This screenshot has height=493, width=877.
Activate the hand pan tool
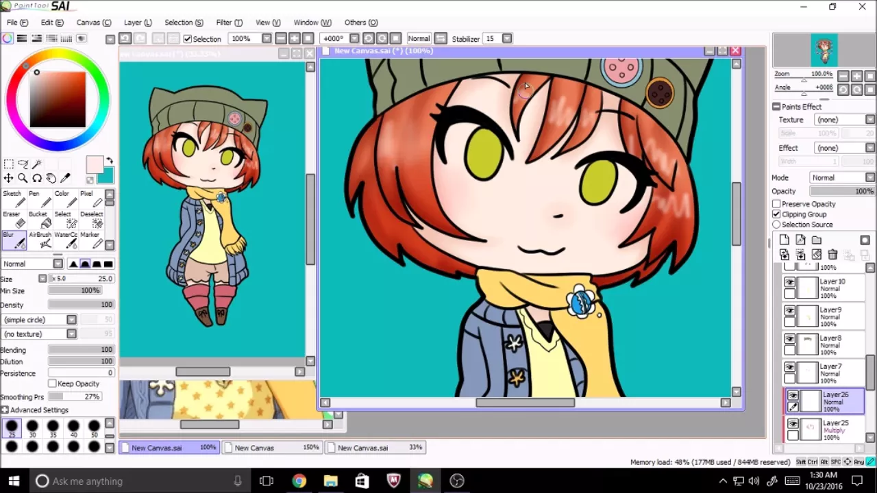[51, 178]
